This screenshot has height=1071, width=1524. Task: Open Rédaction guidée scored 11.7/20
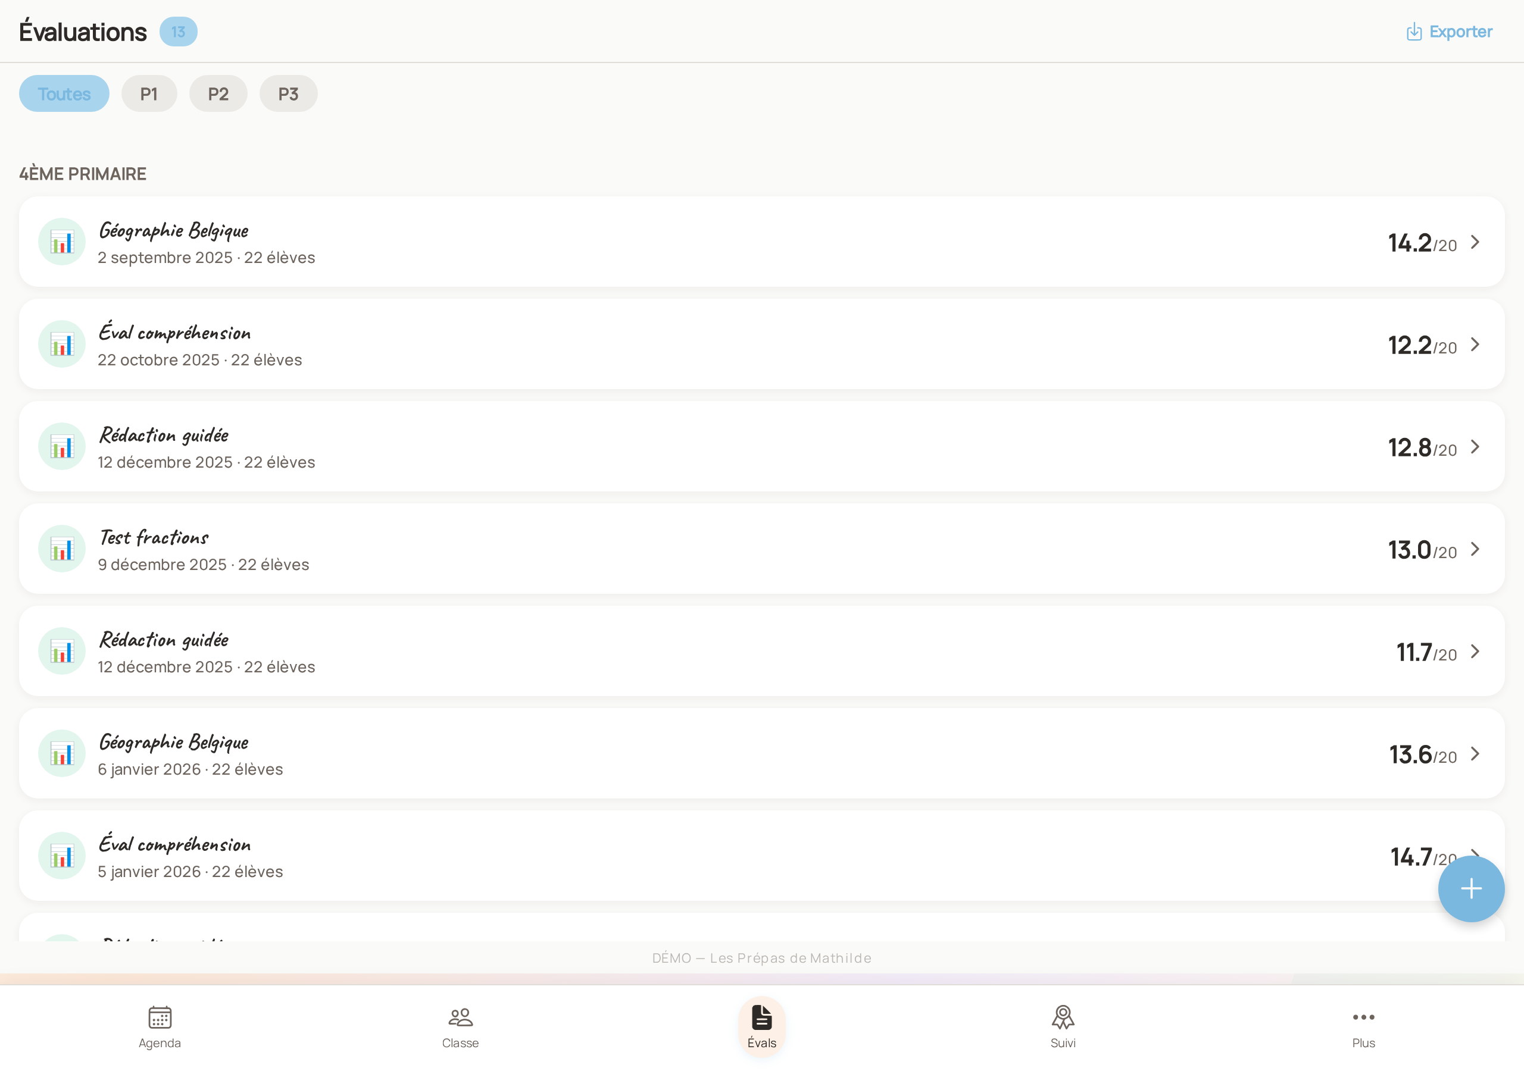761,651
